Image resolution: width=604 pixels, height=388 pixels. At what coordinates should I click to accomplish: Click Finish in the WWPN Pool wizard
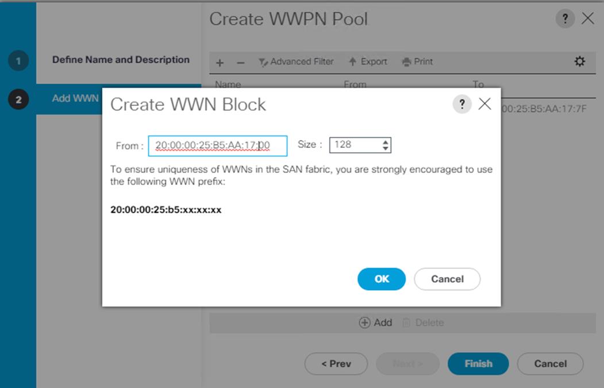[478, 364]
